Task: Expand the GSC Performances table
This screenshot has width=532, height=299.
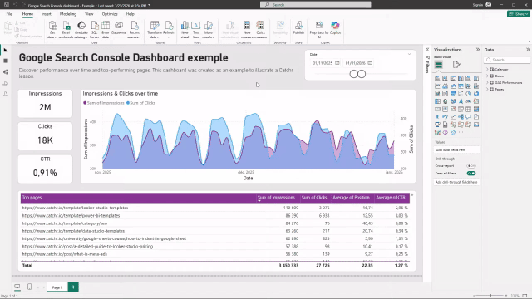Action: tap(488, 82)
